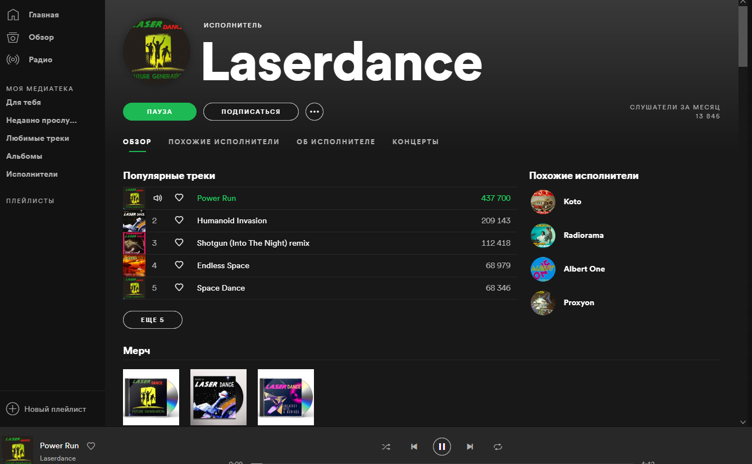Create a playlist via Новый плейлист

(x=55, y=409)
